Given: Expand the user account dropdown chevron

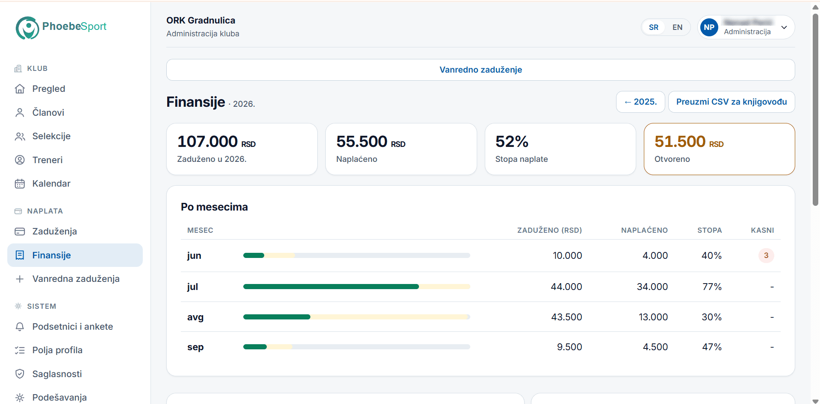Looking at the screenshot, I should pos(784,27).
